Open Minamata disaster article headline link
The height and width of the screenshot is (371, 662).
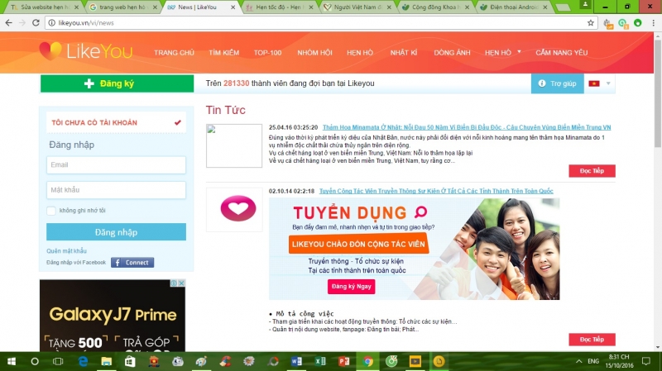(467, 127)
